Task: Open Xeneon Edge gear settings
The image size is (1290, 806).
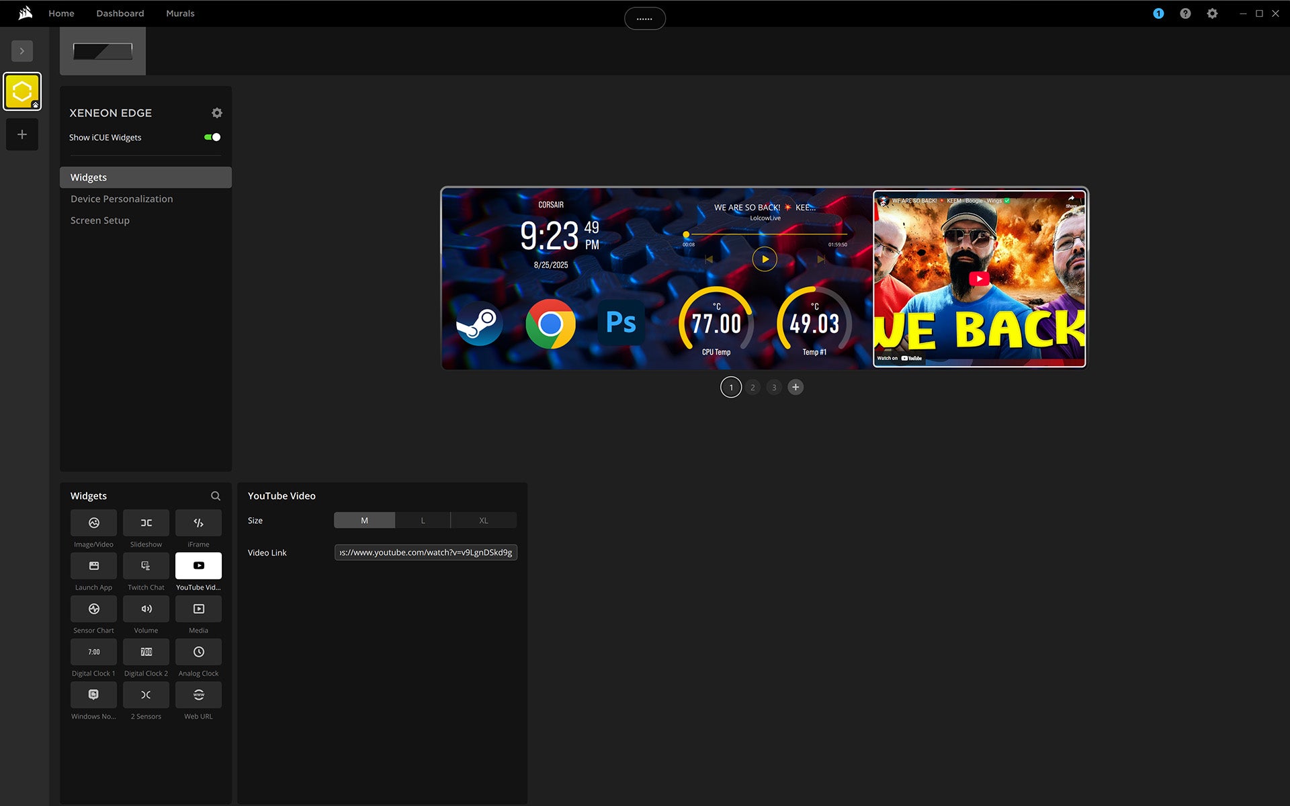Action: [x=217, y=113]
